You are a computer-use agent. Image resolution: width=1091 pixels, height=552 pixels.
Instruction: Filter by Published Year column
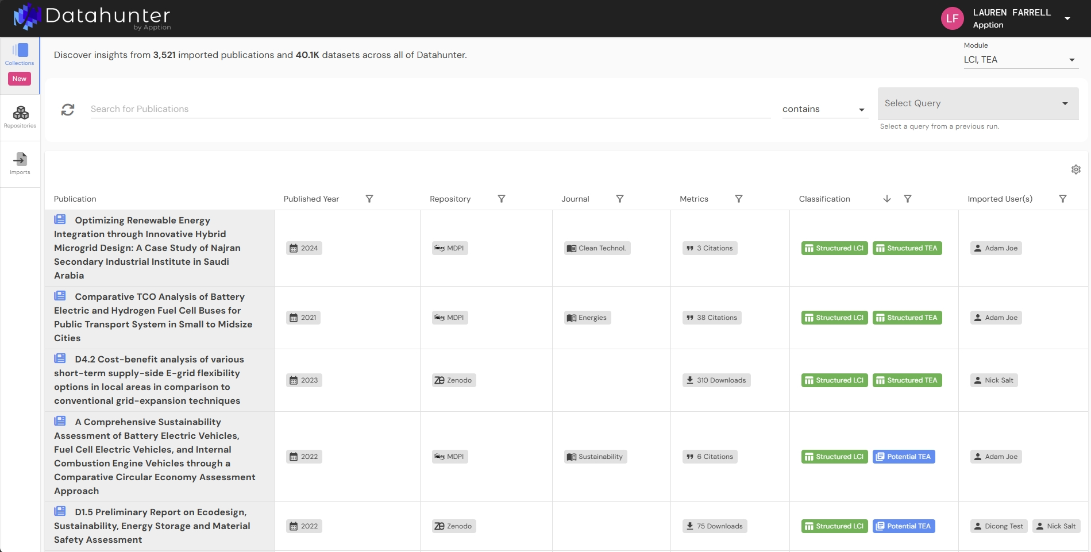tap(369, 199)
